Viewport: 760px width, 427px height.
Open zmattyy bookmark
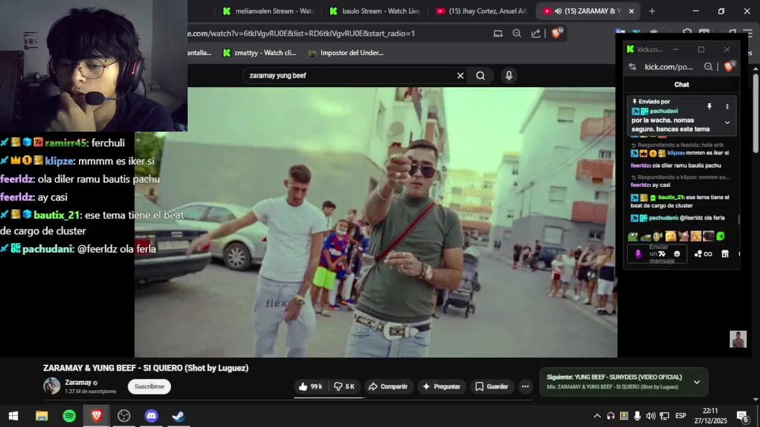click(x=259, y=53)
